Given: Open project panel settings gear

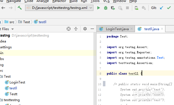Looking at the screenshot, I should (x=85, y=29).
